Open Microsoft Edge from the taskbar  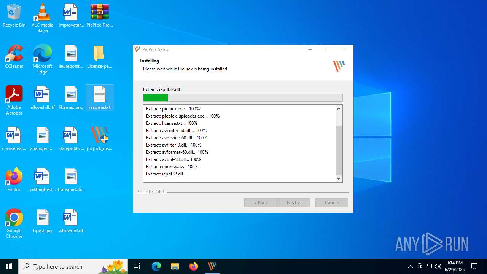(156, 266)
